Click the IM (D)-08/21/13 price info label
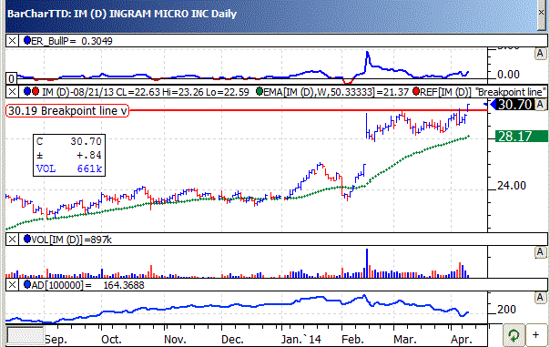Screen dimensions: 550x347 click(x=146, y=92)
